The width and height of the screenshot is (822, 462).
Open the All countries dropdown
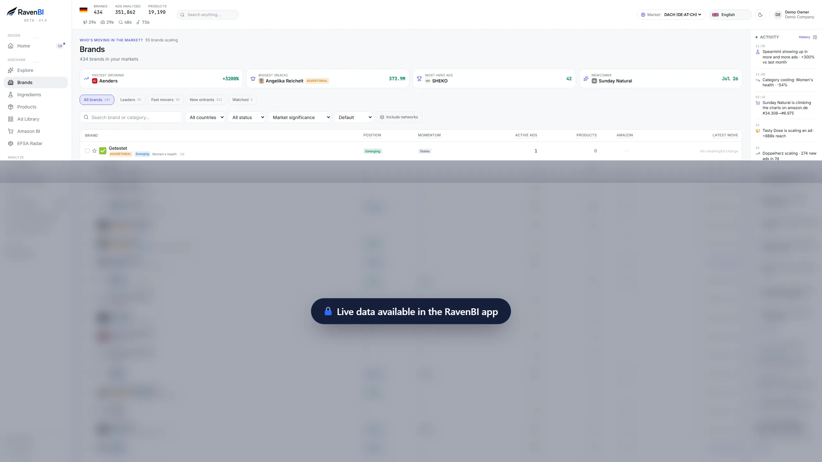205,117
